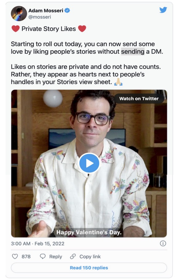
Task: Click the 878 likes count
Action: coord(26,257)
